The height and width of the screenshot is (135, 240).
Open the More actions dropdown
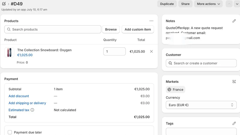click(208, 4)
